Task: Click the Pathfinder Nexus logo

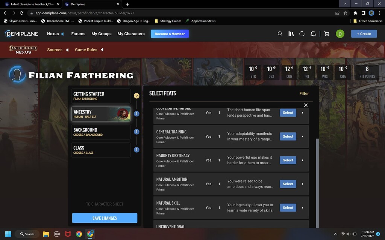Action: pos(23,49)
